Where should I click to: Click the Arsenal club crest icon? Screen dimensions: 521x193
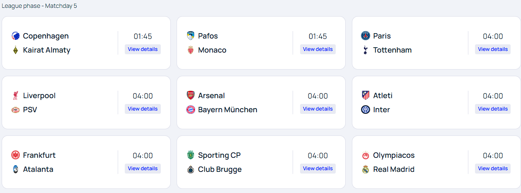[190, 96]
